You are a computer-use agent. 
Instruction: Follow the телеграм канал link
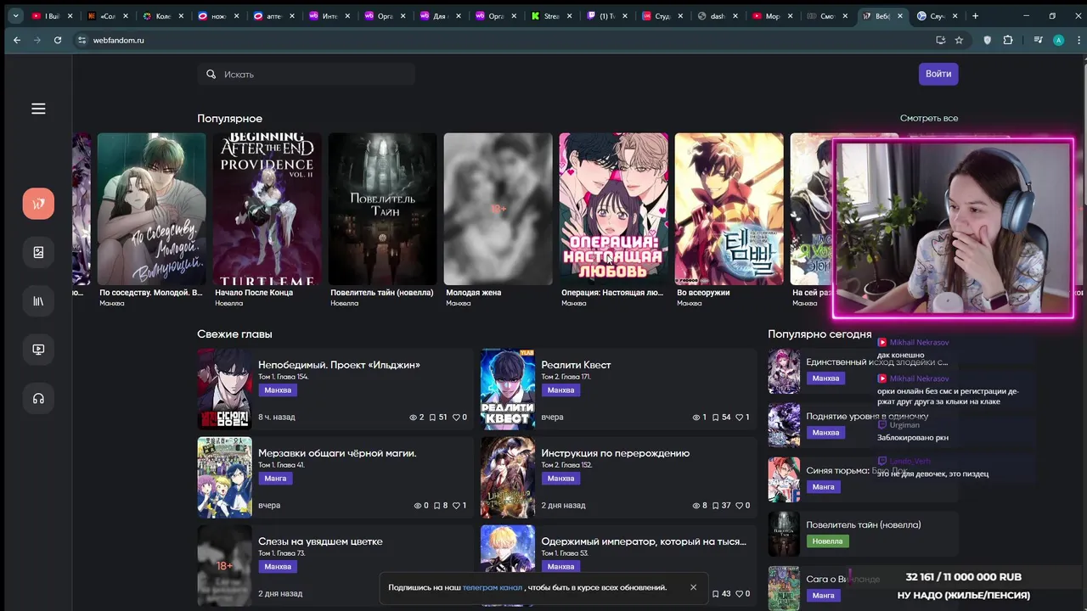coord(493,587)
